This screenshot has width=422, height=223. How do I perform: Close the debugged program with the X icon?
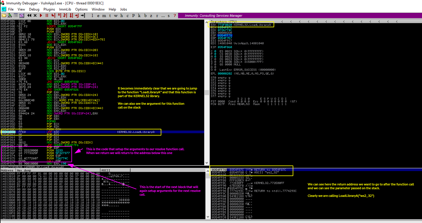pyautogui.click(x=35, y=15)
